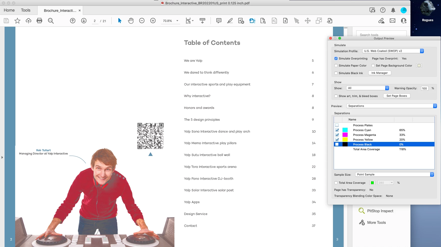Screen dimensions: 441x247
Task: Select the highlighter pen tool
Action: pos(230,21)
